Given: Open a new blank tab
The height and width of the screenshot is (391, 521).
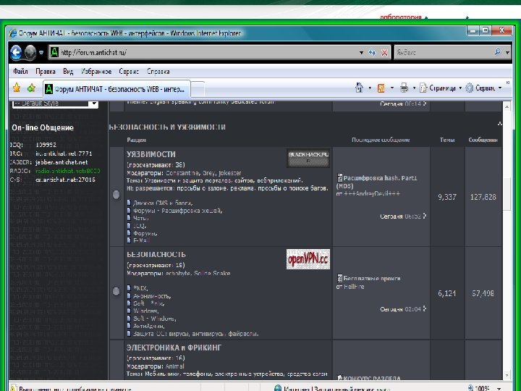Looking at the screenshot, I should click(198, 89).
